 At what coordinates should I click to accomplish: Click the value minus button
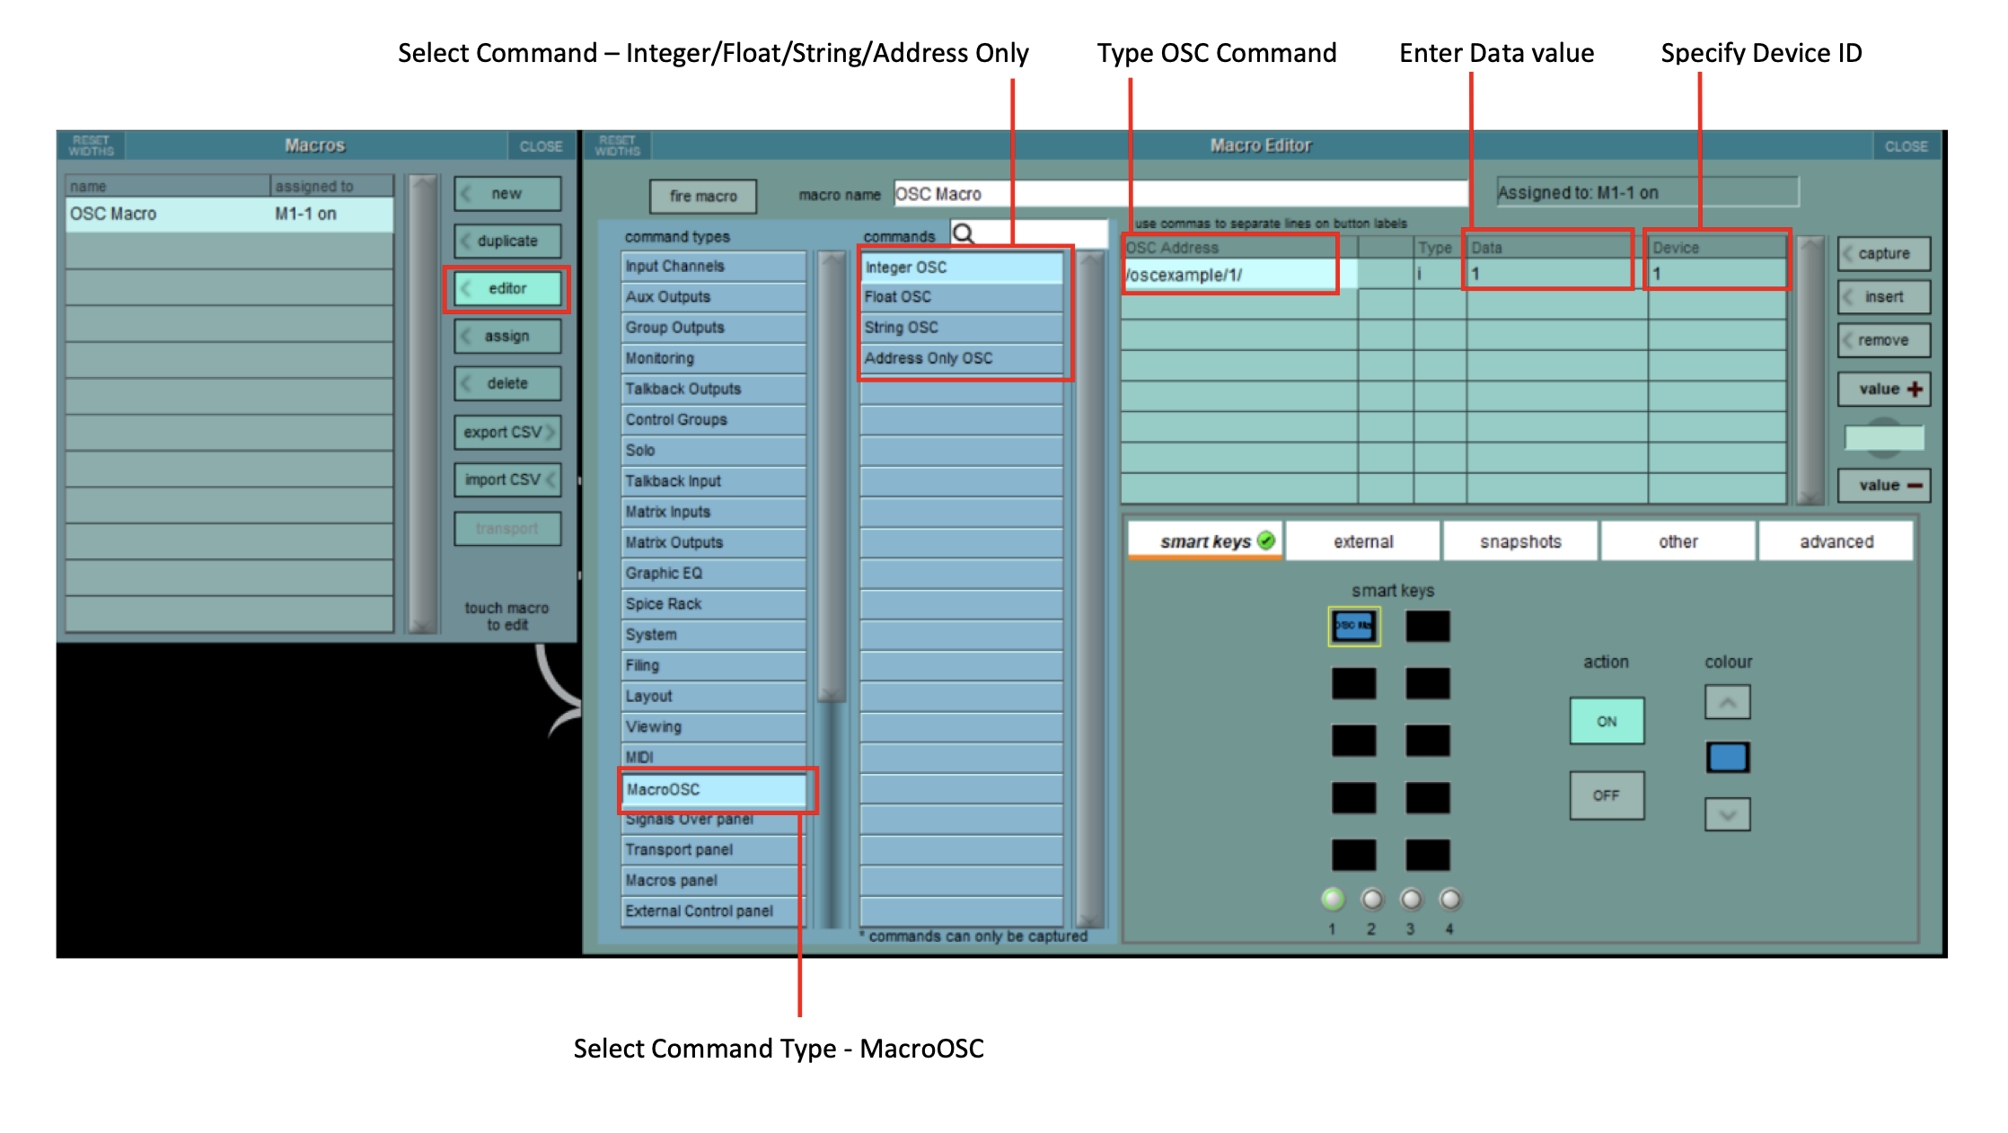click(1884, 485)
